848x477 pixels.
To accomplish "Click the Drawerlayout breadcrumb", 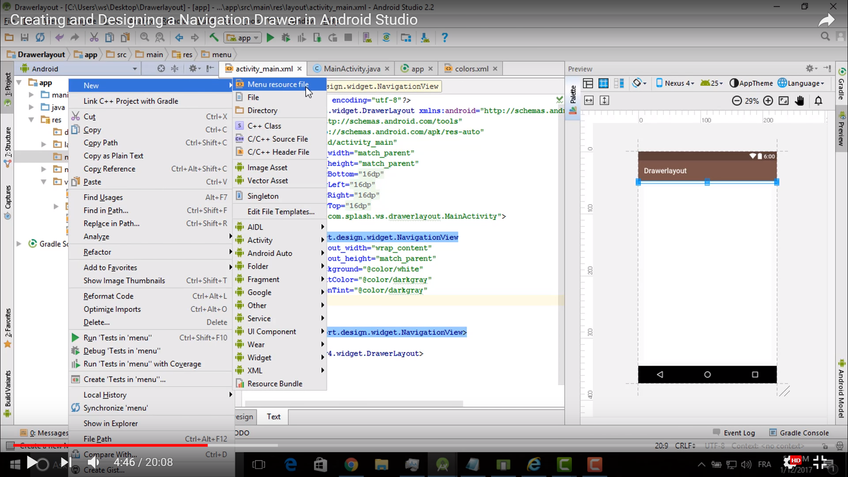I will (x=36, y=54).
